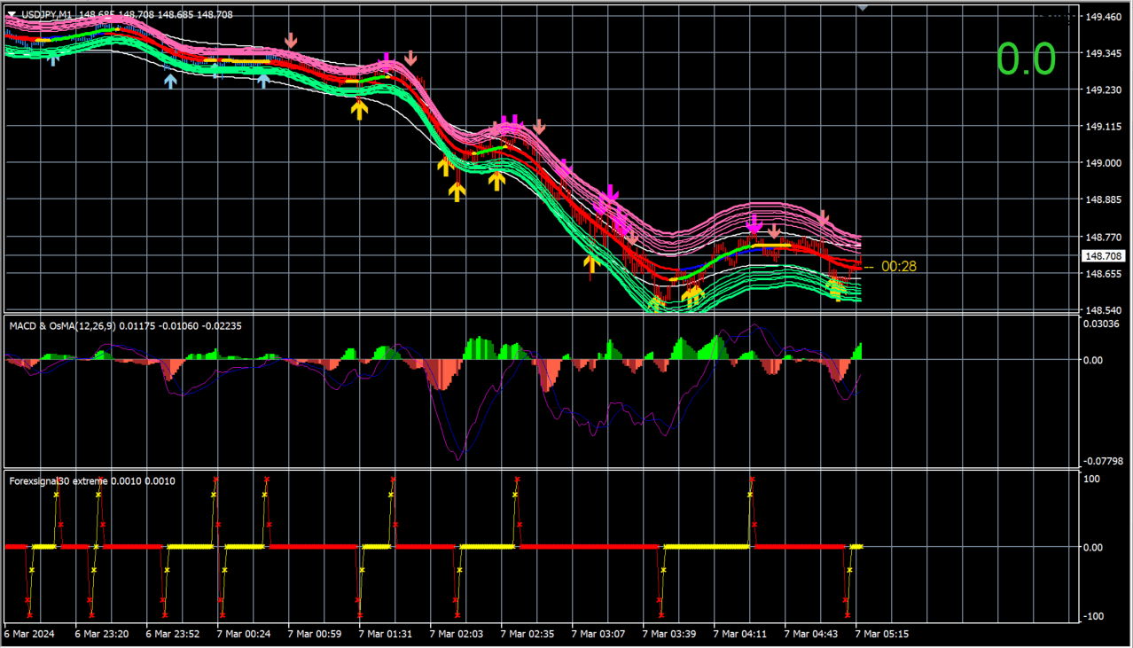1133x648 pixels.
Task: Click the 7 Mar 04:43 time label
Action: click(x=811, y=635)
